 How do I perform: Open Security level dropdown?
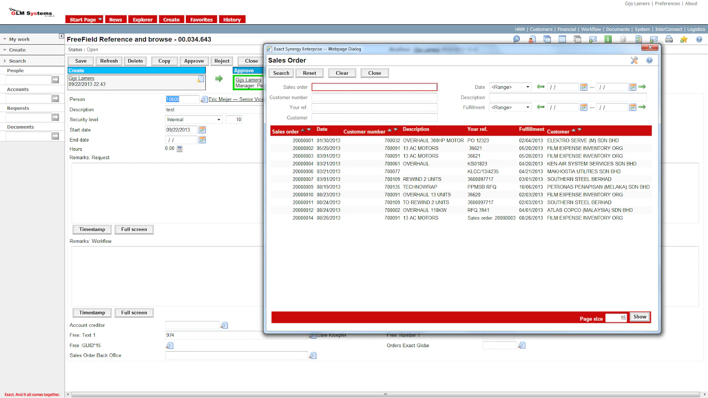click(x=219, y=119)
